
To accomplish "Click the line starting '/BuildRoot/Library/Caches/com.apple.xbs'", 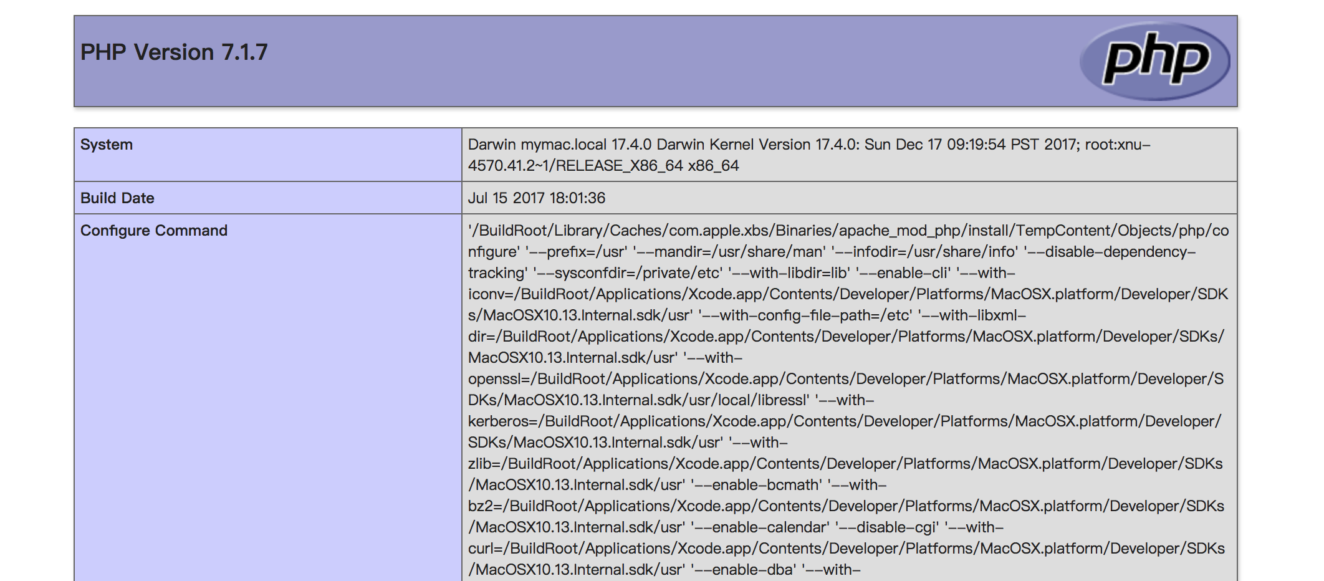I will [848, 231].
